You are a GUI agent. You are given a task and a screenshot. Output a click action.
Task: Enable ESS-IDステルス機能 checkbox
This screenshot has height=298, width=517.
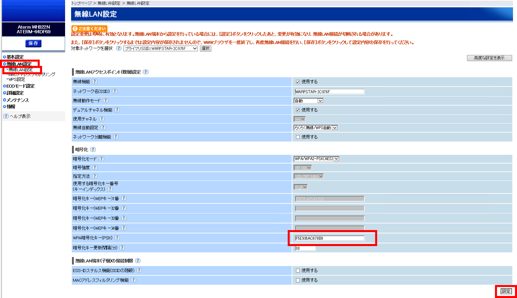click(298, 271)
